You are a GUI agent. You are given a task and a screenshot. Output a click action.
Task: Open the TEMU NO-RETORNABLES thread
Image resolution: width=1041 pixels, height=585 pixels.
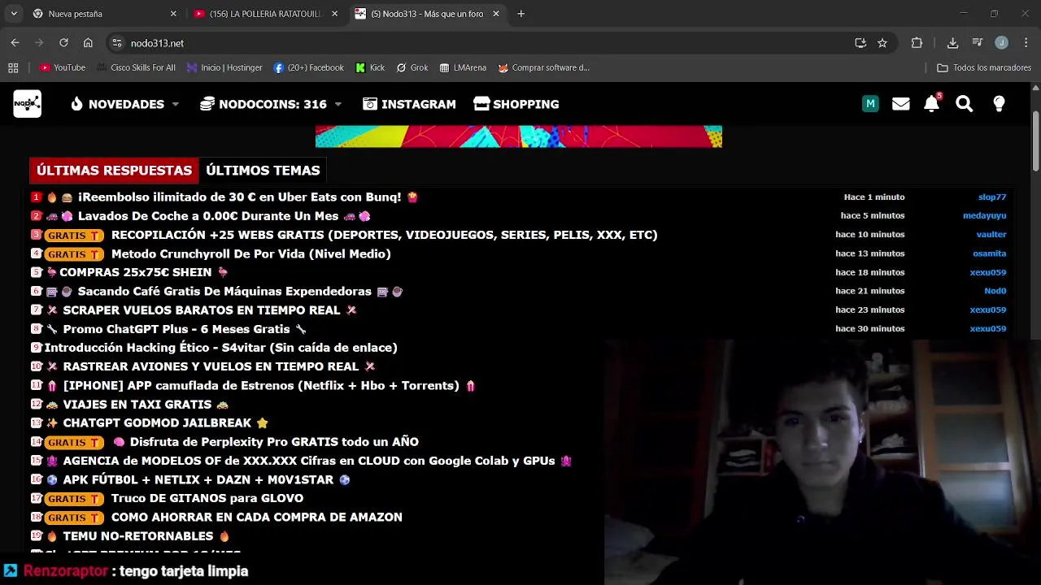(x=137, y=536)
